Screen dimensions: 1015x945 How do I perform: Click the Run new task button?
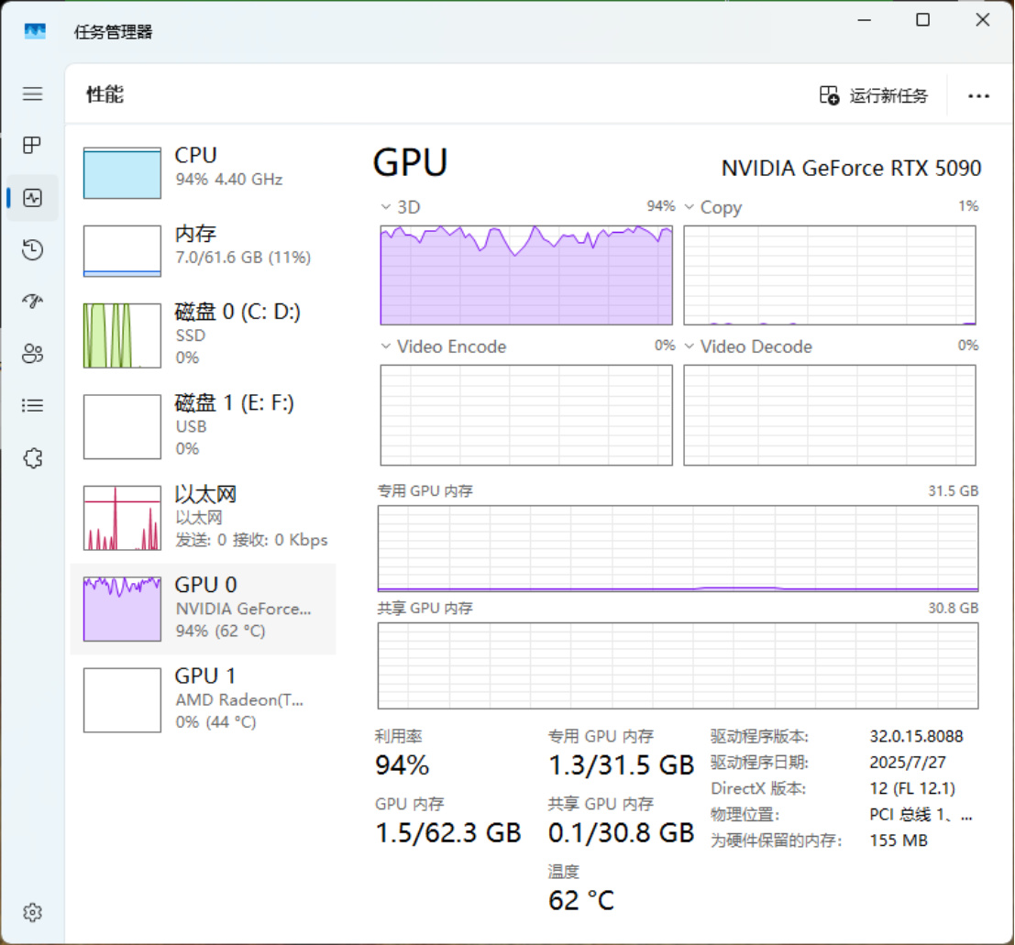point(874,95)
